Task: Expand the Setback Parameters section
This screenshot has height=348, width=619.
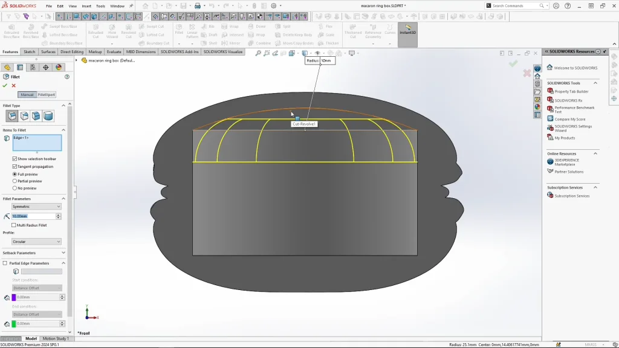Action: 63,253
